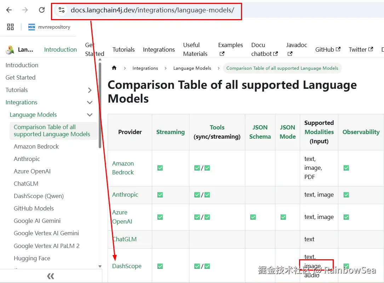The image size is (384, 283).
Task: Click Azure OpenAI JSON Mode checkmark
Action: tap(283, 217)
